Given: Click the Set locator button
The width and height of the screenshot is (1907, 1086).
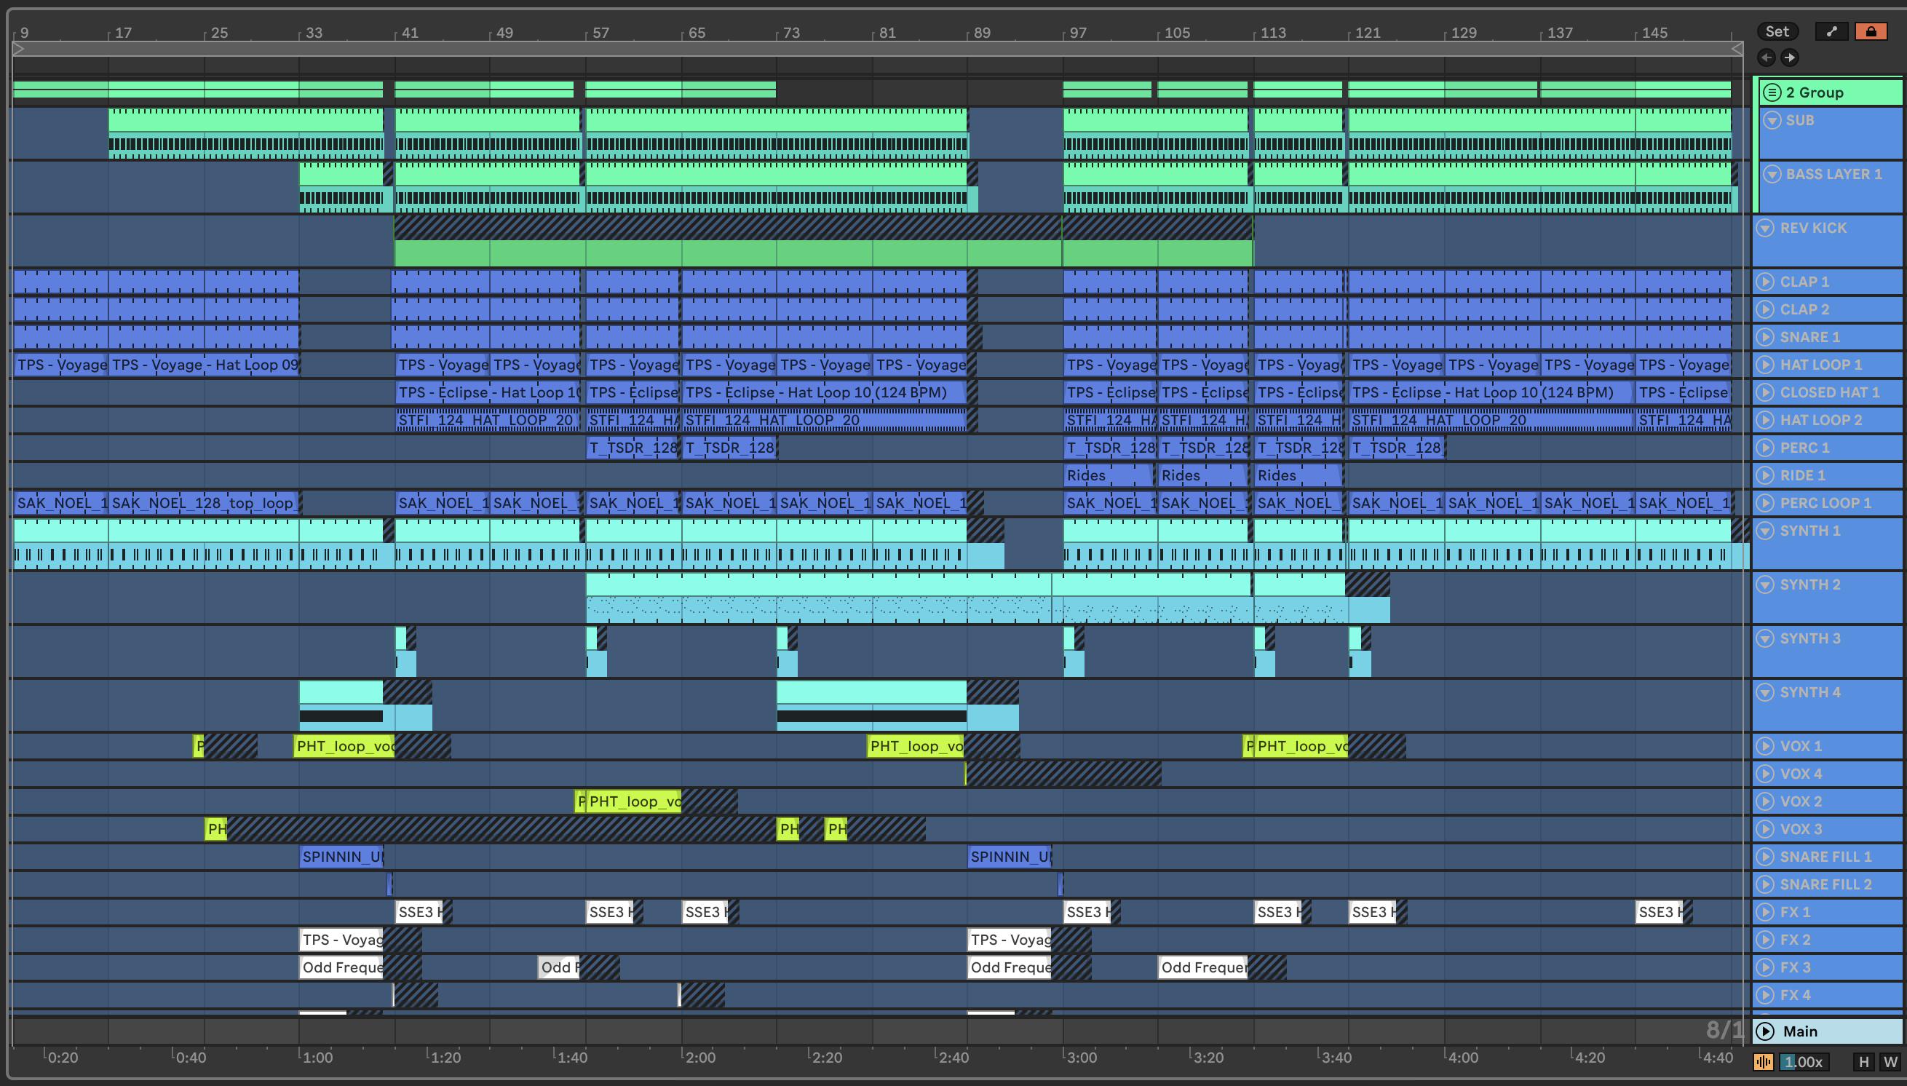Looking at the screenshot, I should coord(1777,31).
